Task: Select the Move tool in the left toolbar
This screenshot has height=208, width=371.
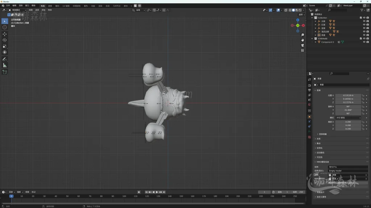Action: tap(5, 34)
